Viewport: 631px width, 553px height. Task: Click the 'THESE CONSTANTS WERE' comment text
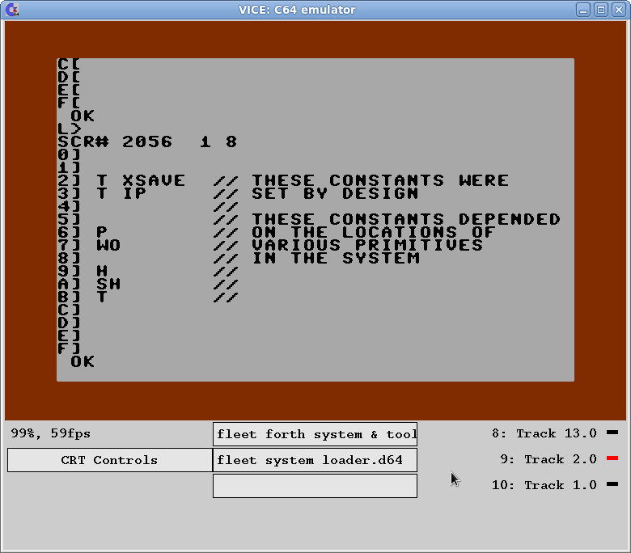379,181
